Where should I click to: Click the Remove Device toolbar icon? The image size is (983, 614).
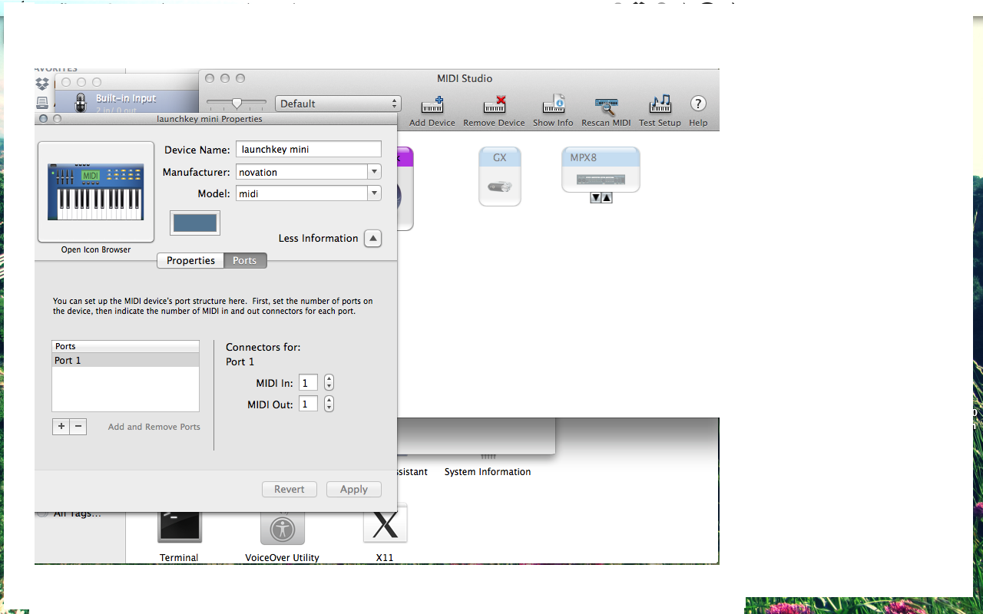click(495, 104)
